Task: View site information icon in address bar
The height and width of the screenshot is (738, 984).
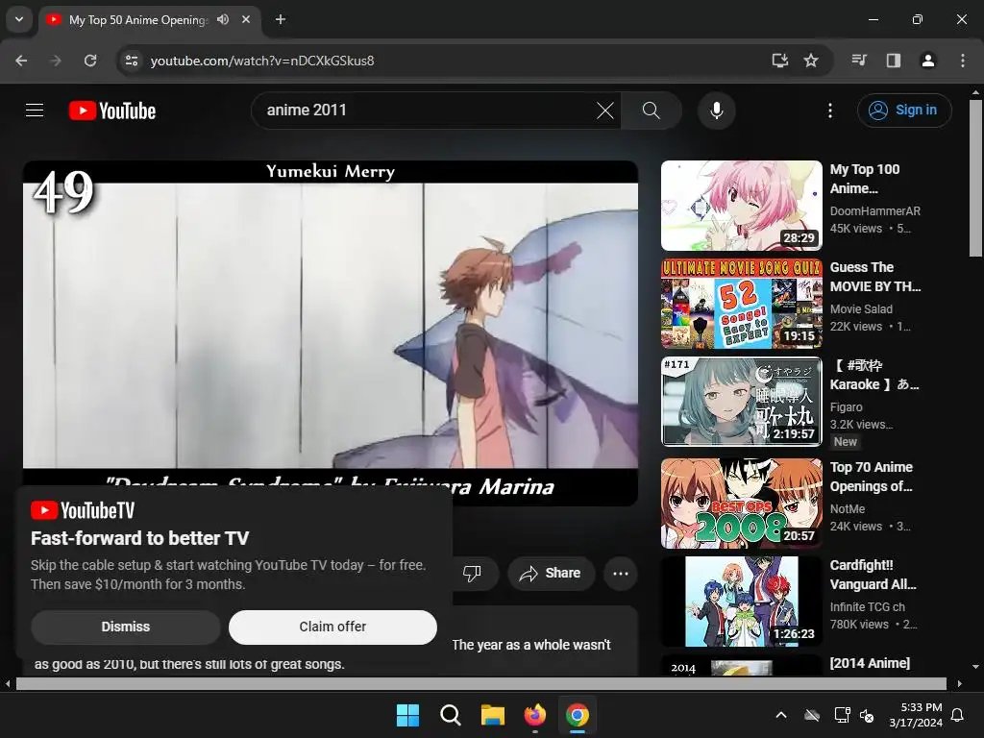Action: tap(132, 61)
